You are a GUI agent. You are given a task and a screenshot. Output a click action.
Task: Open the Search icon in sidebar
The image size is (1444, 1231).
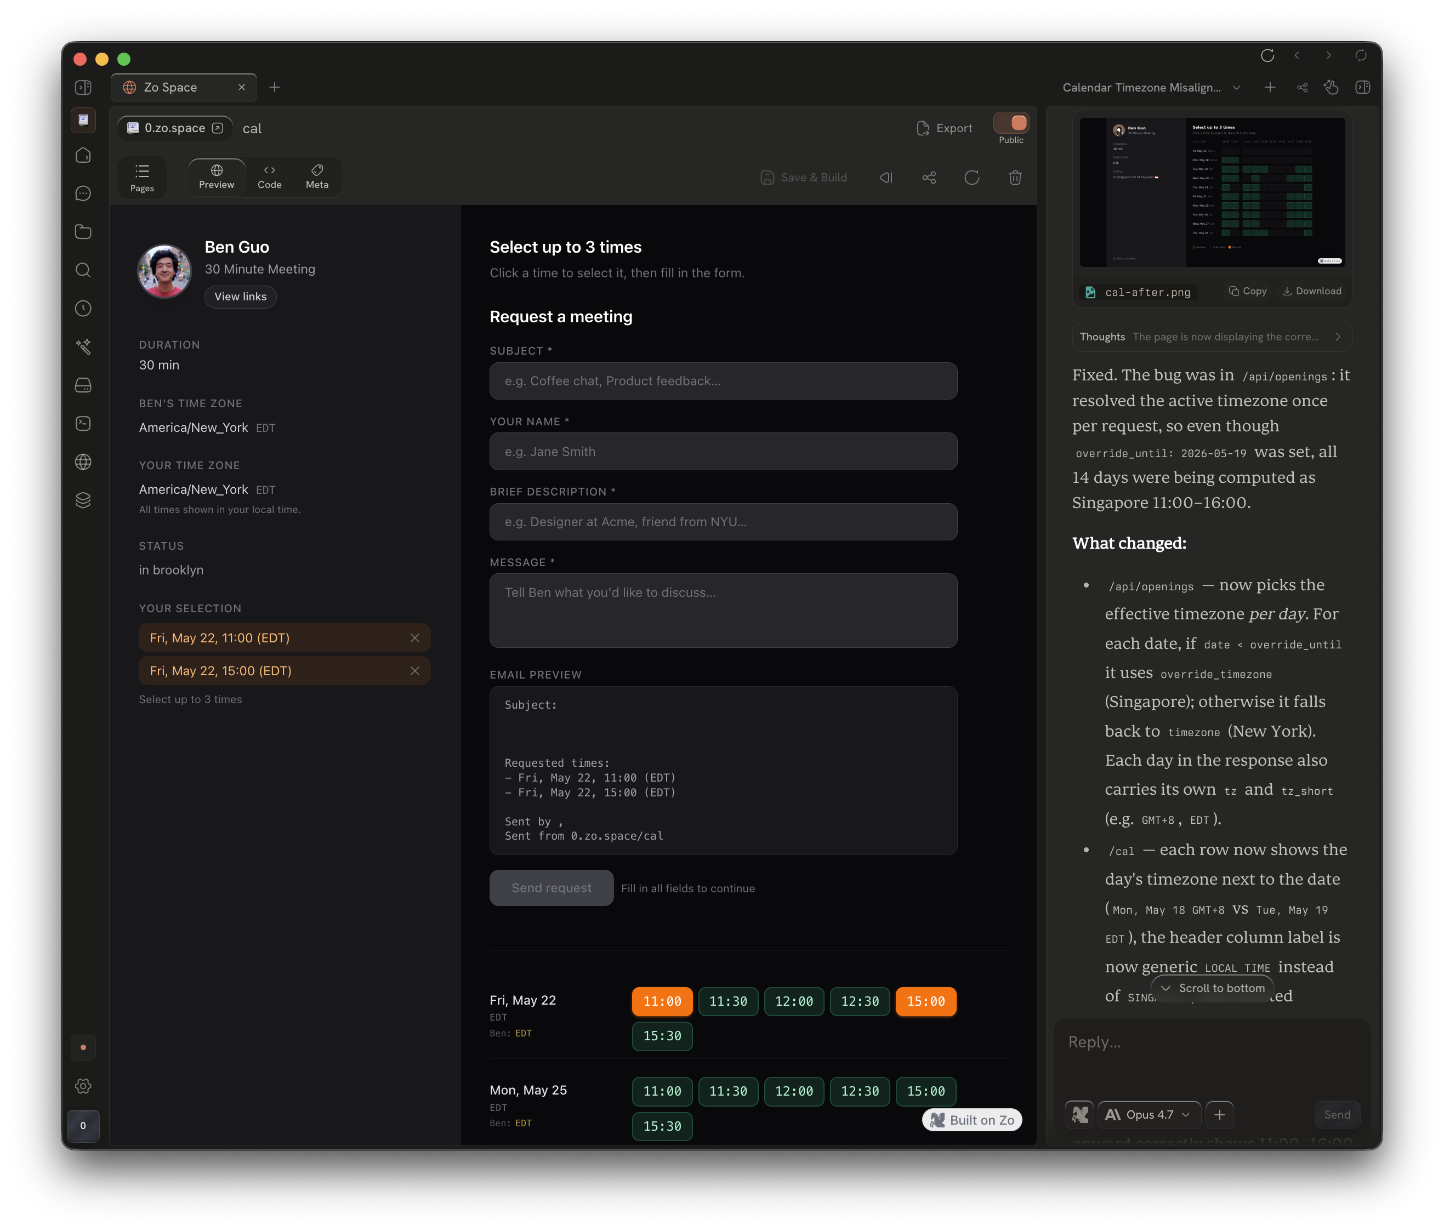pos(83,270)
